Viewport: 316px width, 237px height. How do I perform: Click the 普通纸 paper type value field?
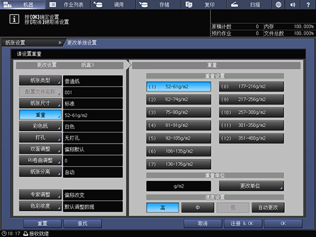point(93,81)
